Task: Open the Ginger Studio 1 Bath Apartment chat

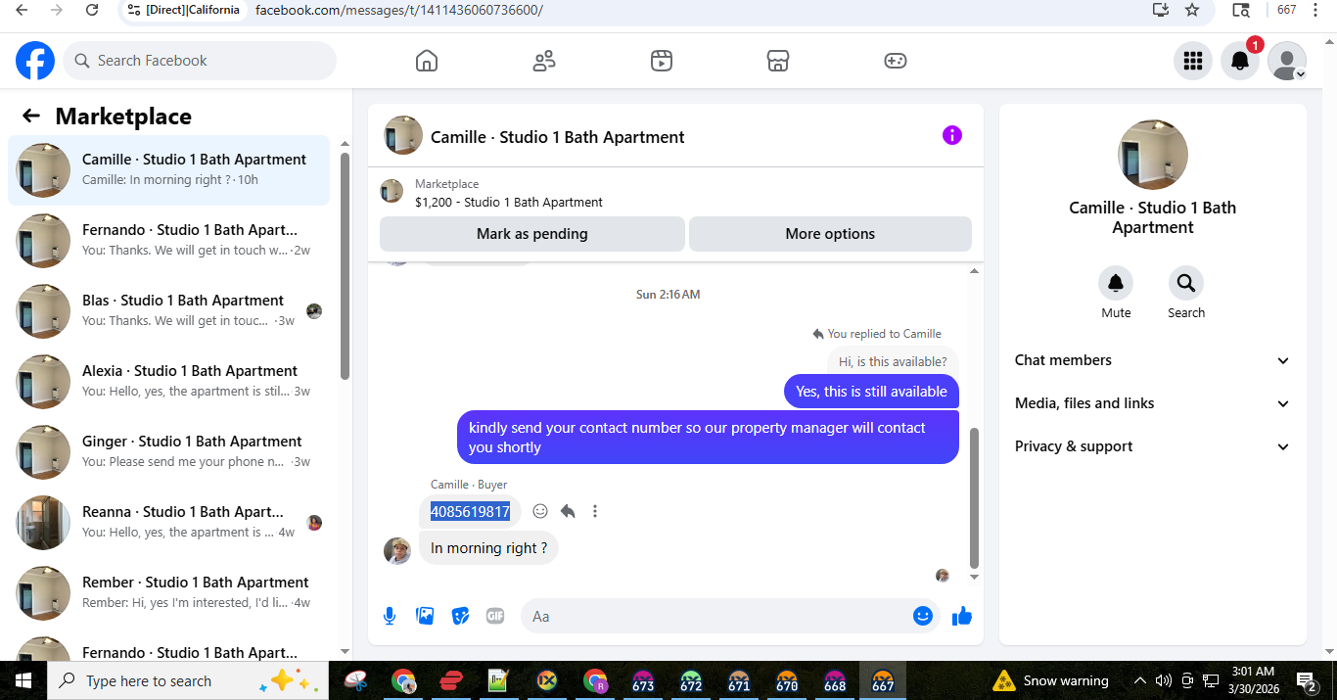Action: click(169, 452)
